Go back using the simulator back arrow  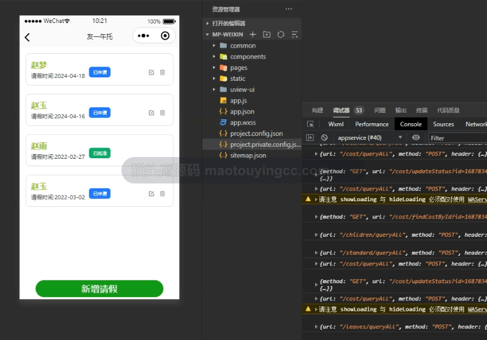click(x=28, y=37)
